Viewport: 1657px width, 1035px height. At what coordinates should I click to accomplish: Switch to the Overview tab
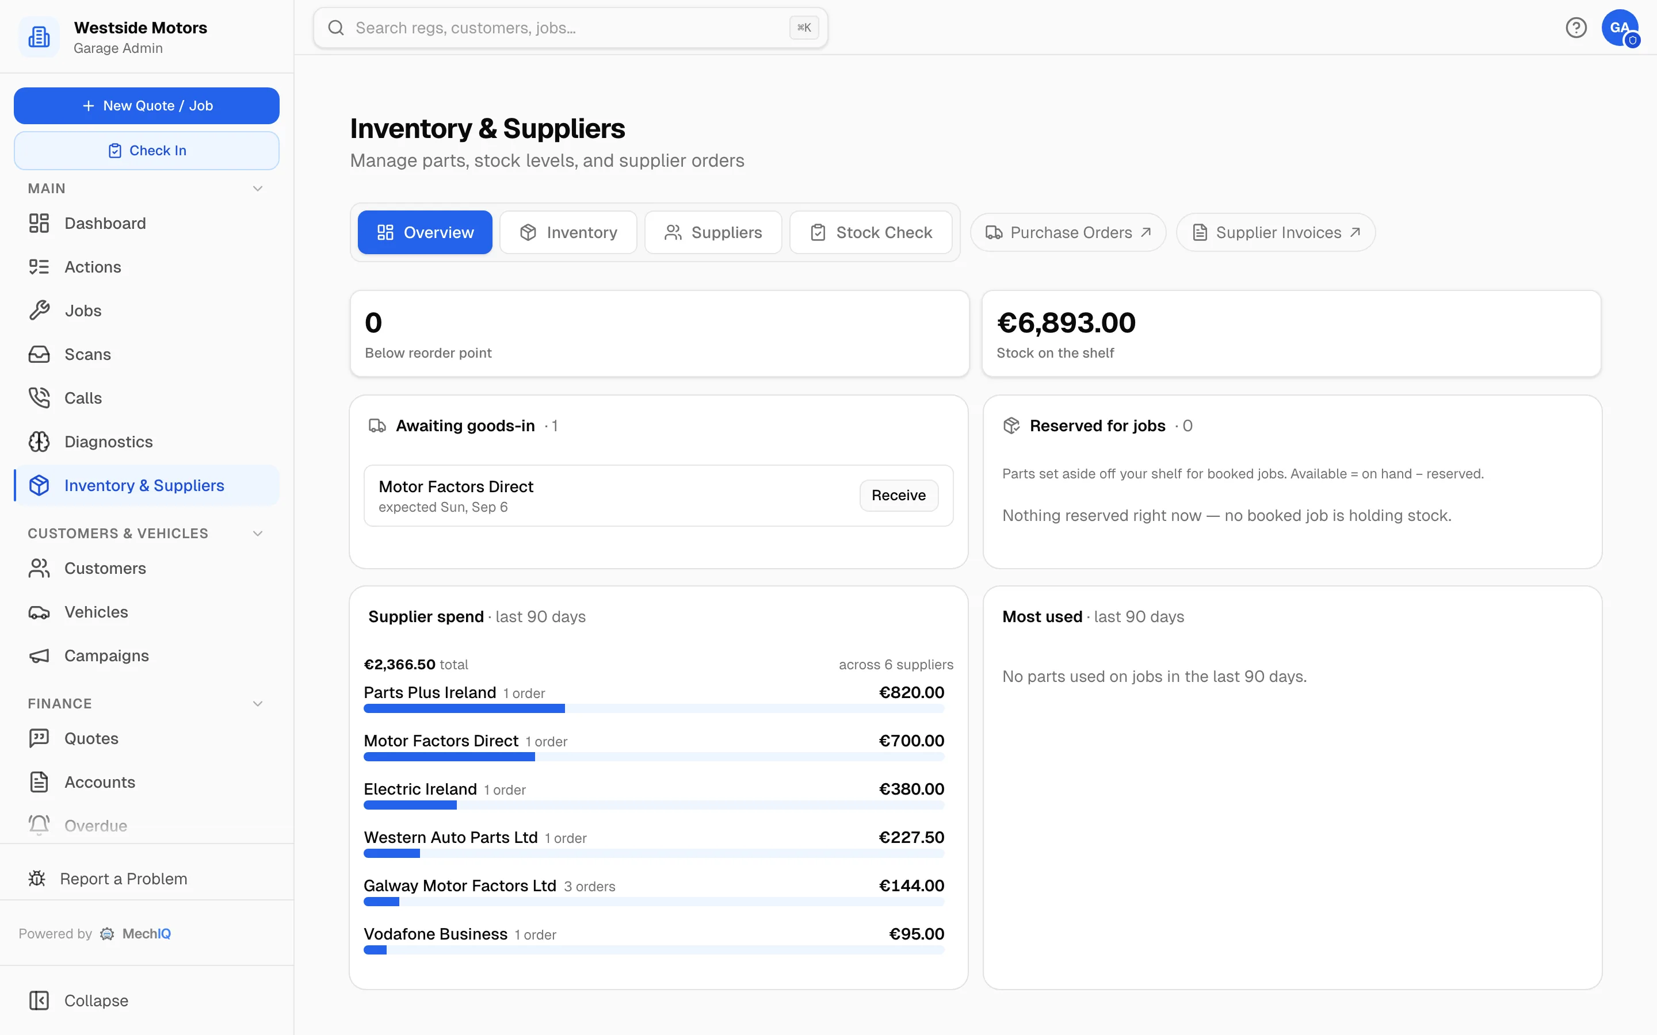click(x=425, y=232)
